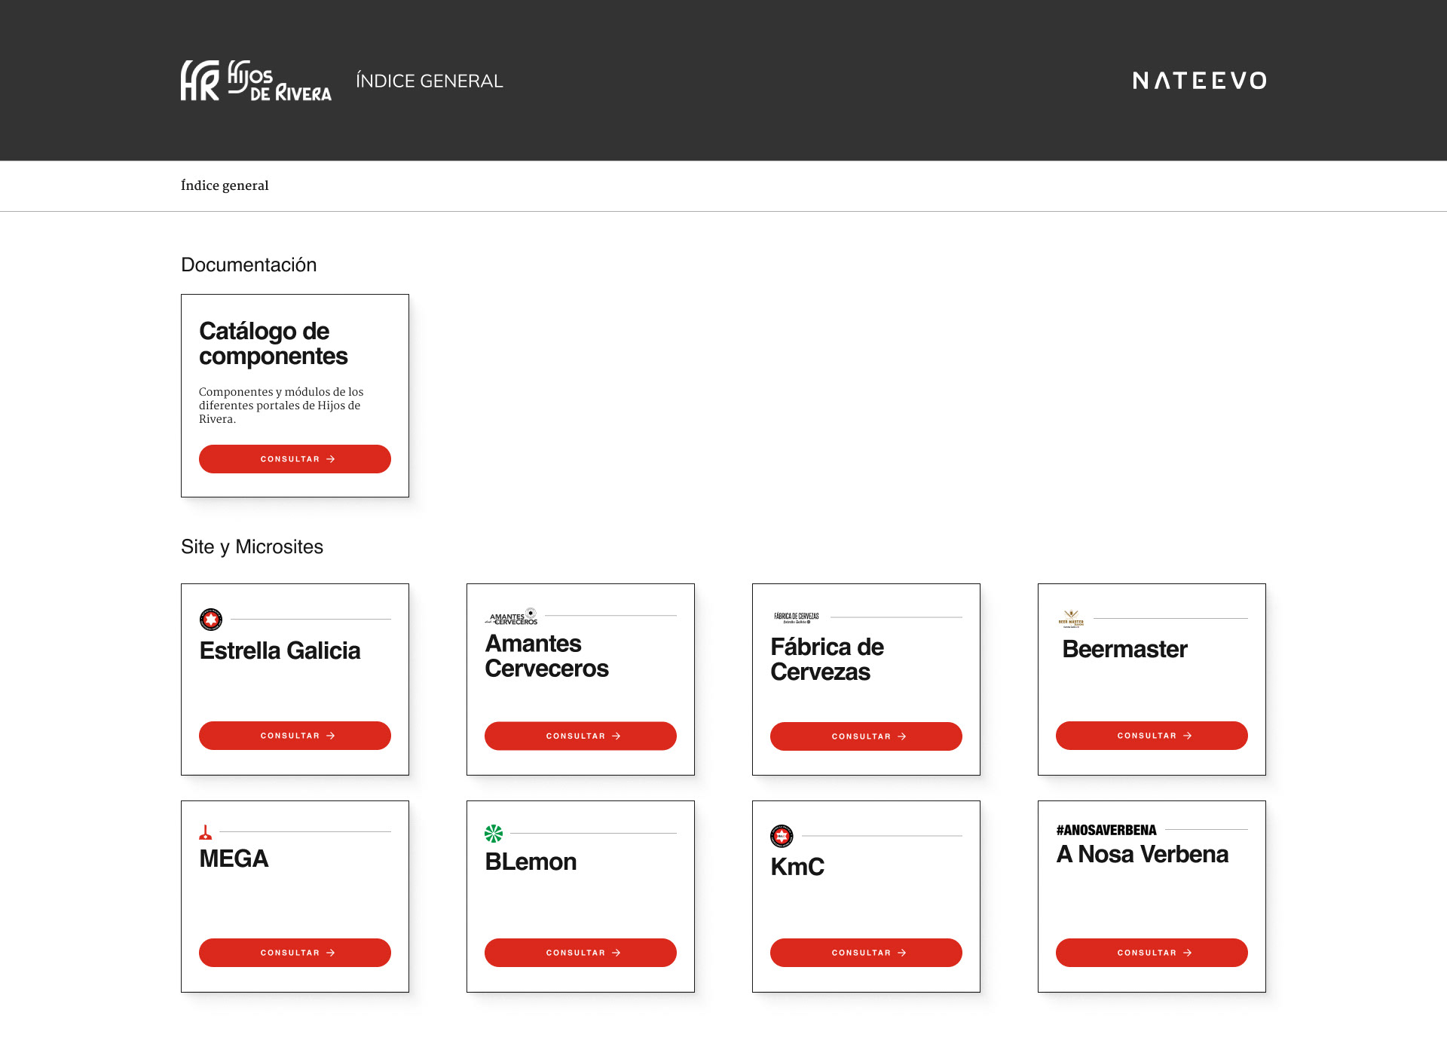Consultar the KmC microsite

click(866, 953)
